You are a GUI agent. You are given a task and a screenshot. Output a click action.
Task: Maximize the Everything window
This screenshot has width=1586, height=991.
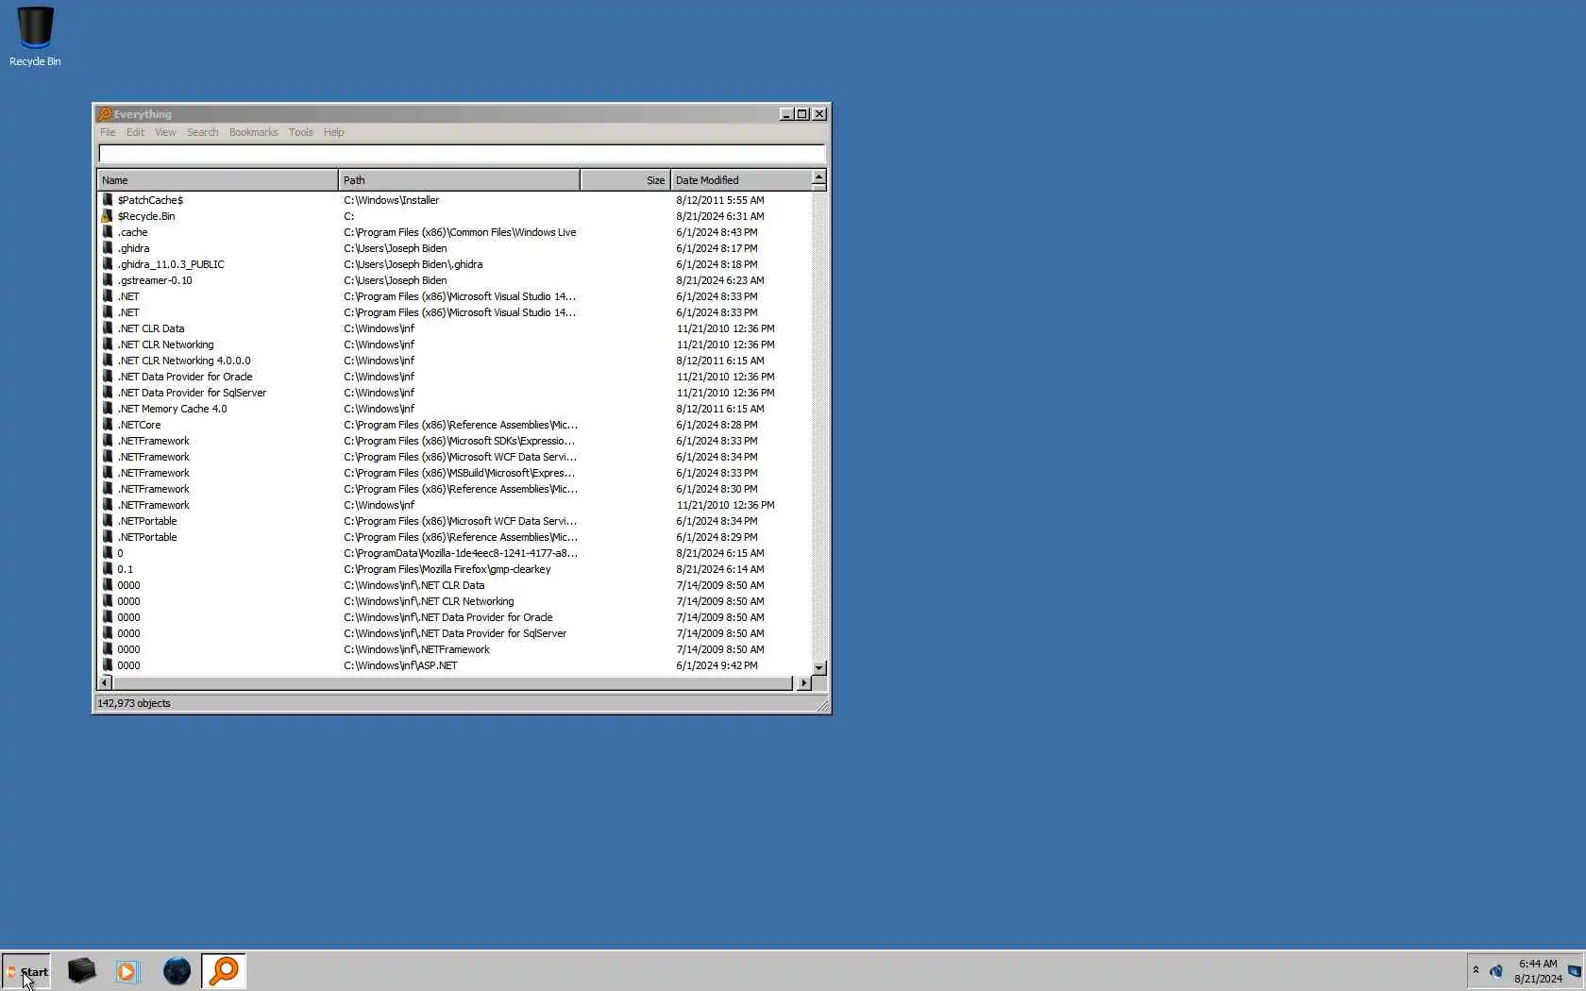pyautogui.click(x=802, y=114)
